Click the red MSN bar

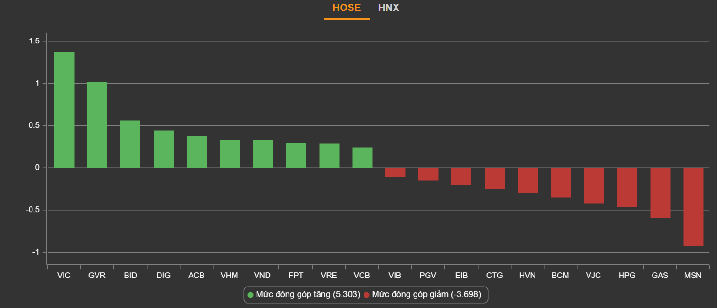[x=693, y=206]
